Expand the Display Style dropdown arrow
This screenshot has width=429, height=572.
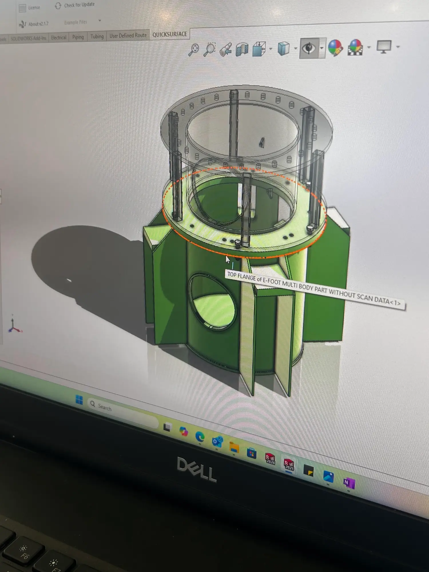coord(295,49)
